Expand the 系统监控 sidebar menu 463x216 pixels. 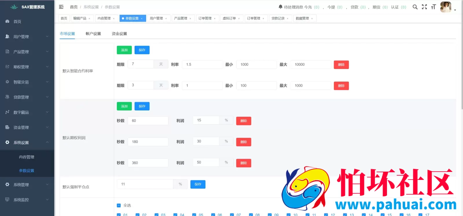click(x=27, y=200)
